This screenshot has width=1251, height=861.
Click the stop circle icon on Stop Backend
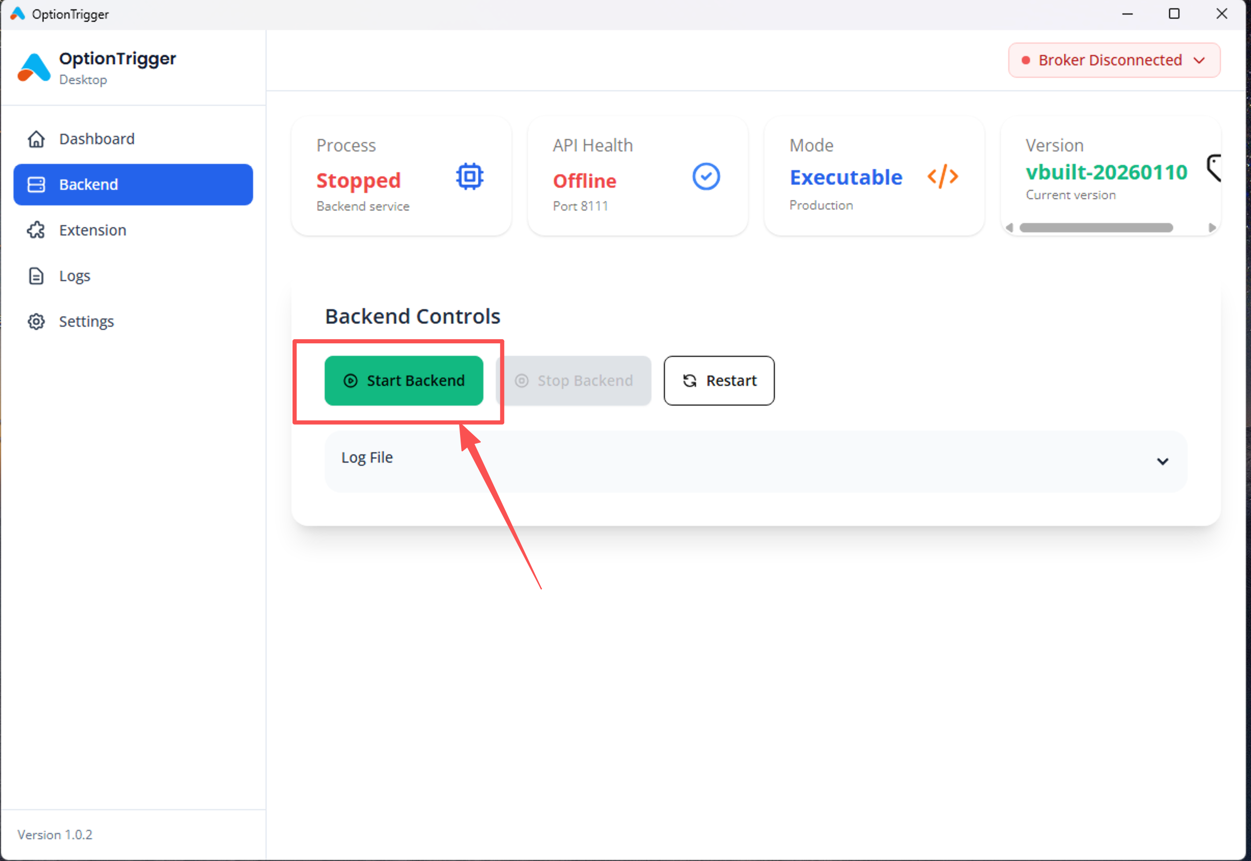[522, 381]
